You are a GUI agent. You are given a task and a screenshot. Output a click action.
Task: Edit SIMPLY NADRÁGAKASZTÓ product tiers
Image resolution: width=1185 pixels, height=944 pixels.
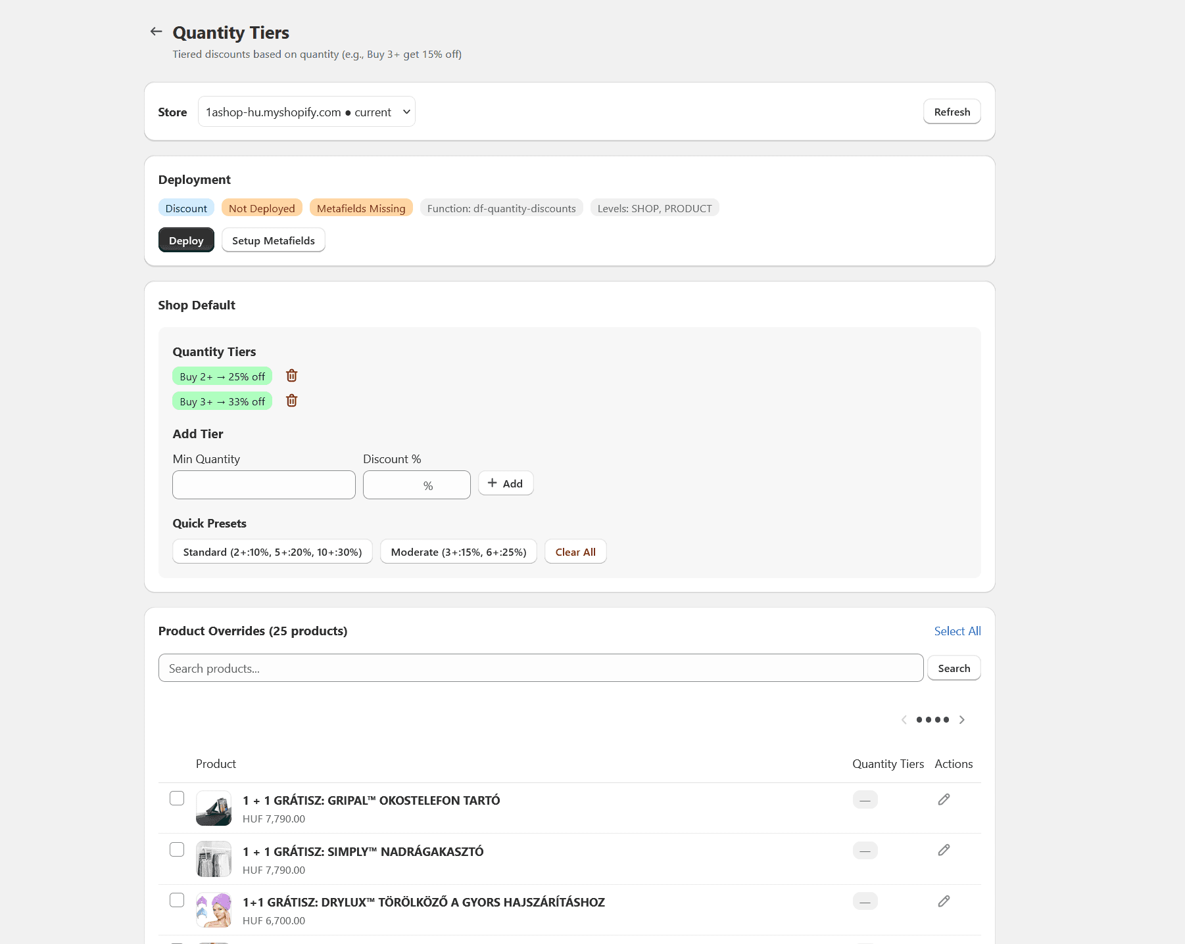click(x=944, y=850)
